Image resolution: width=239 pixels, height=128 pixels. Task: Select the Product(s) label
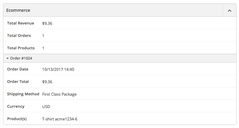(x=17, y=119)
